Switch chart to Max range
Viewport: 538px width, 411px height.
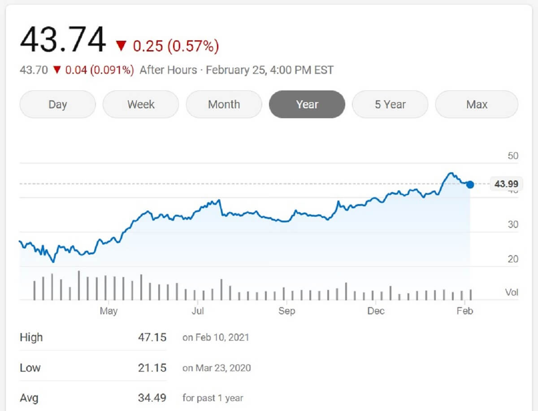477,104
